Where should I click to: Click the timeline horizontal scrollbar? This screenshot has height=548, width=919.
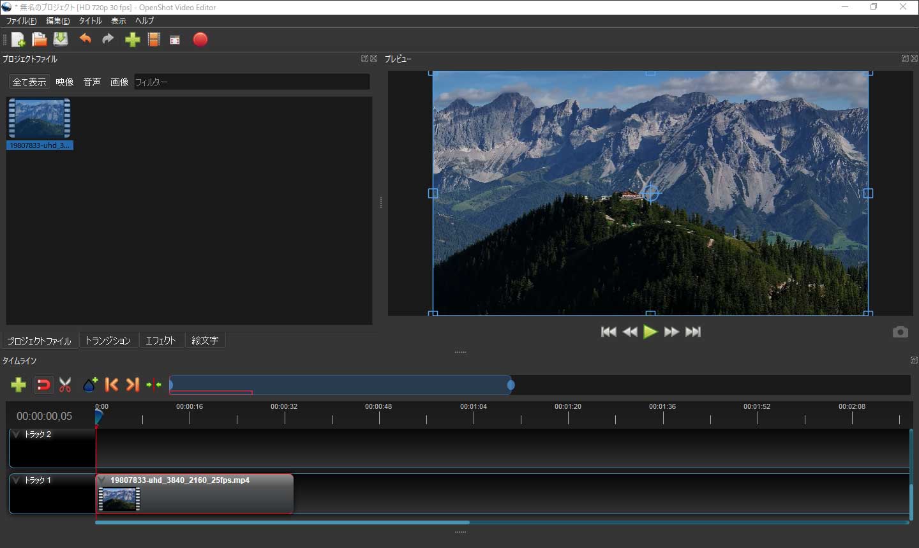pos(282,522)
